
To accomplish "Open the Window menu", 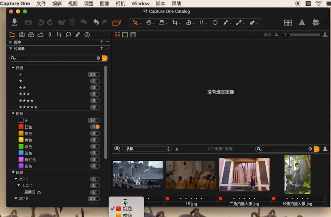I will click(140, 3).
